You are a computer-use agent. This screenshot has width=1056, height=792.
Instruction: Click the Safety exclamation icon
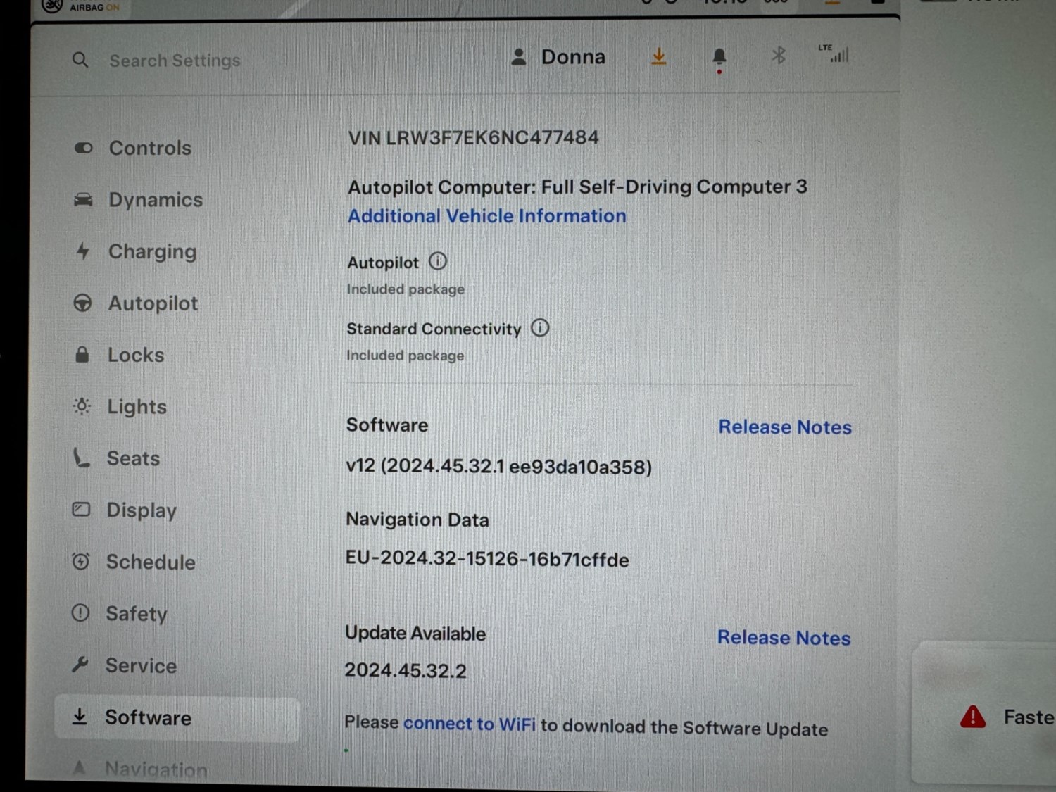pos(80,612)
